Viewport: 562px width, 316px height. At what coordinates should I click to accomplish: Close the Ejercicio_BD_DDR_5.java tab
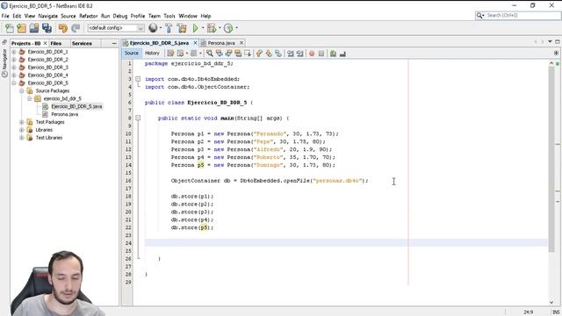click(x=195, y=43)
